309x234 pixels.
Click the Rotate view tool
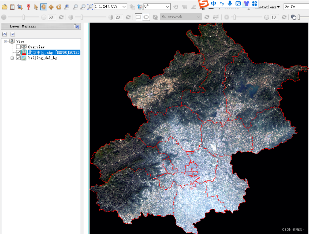pyautogui.click(x=59, y=7)
